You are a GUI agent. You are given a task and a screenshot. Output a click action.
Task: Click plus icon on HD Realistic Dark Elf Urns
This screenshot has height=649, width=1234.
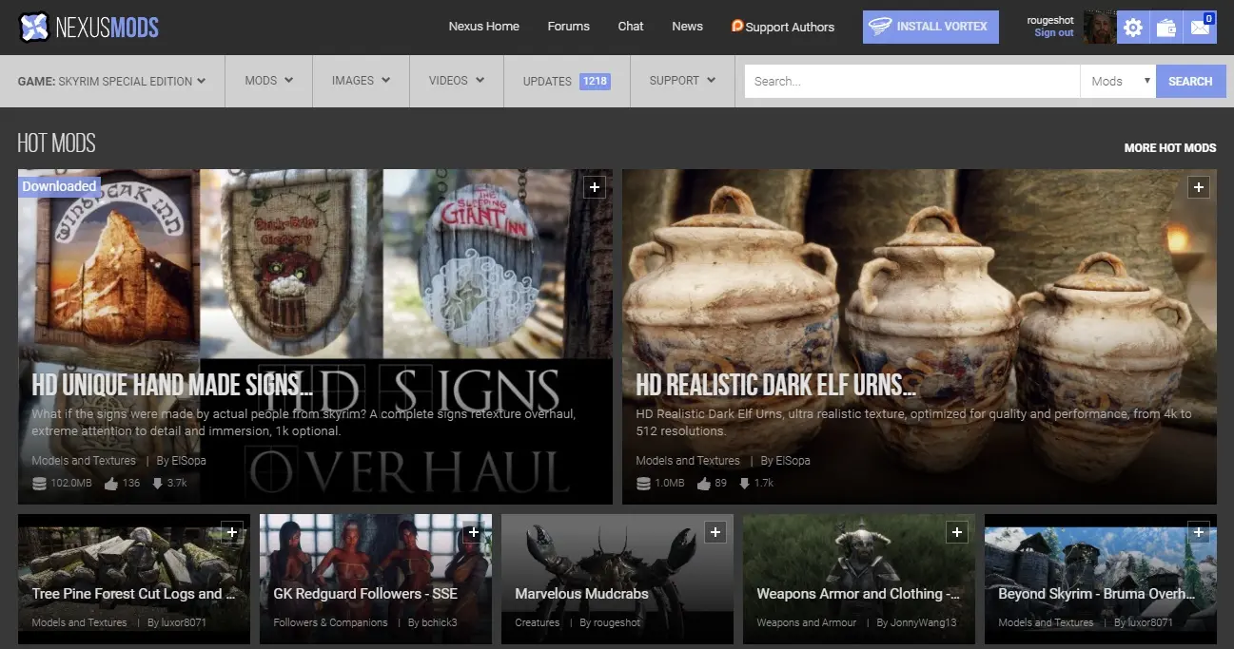coord(1199,187)
